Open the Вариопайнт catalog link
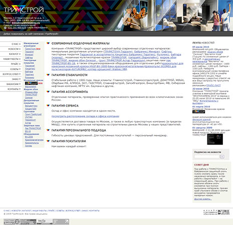 [31, 86]
